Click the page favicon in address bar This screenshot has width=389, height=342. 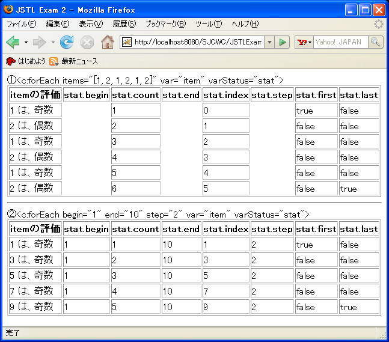pyautogui.click(x=127, y=42)
